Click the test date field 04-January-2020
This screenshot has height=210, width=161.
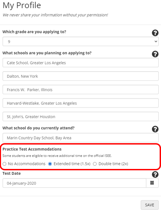75,183
